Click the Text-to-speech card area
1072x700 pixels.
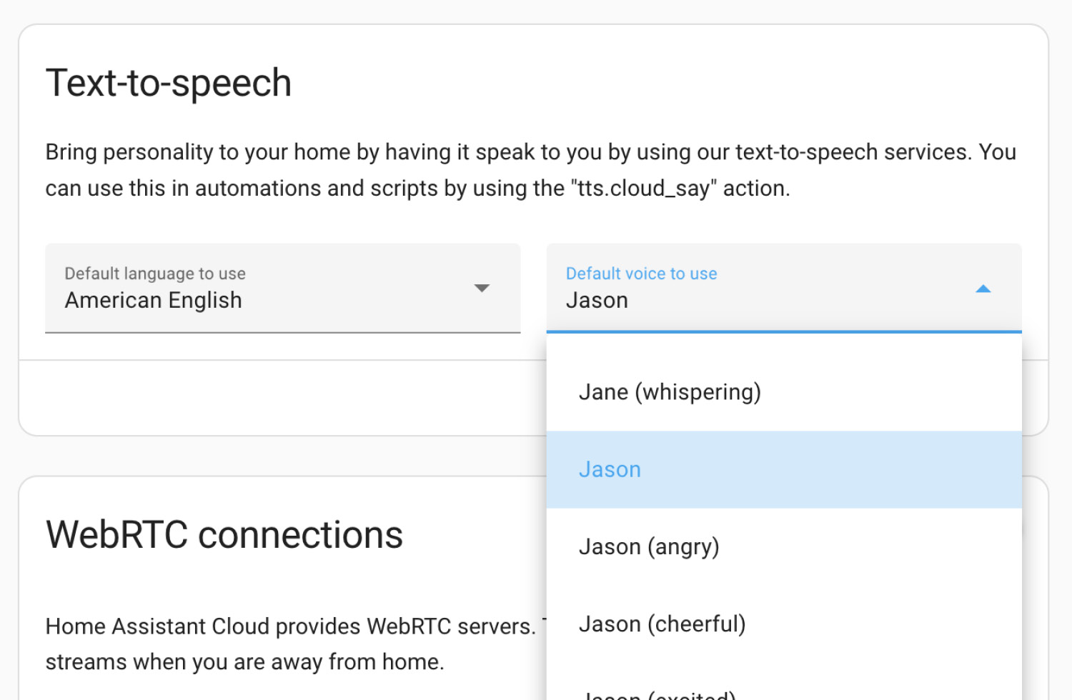286,393
